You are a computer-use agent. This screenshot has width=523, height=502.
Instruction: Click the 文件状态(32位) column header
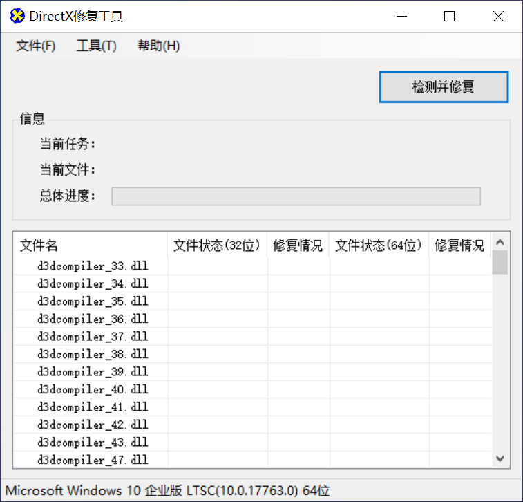click(217, 245)
